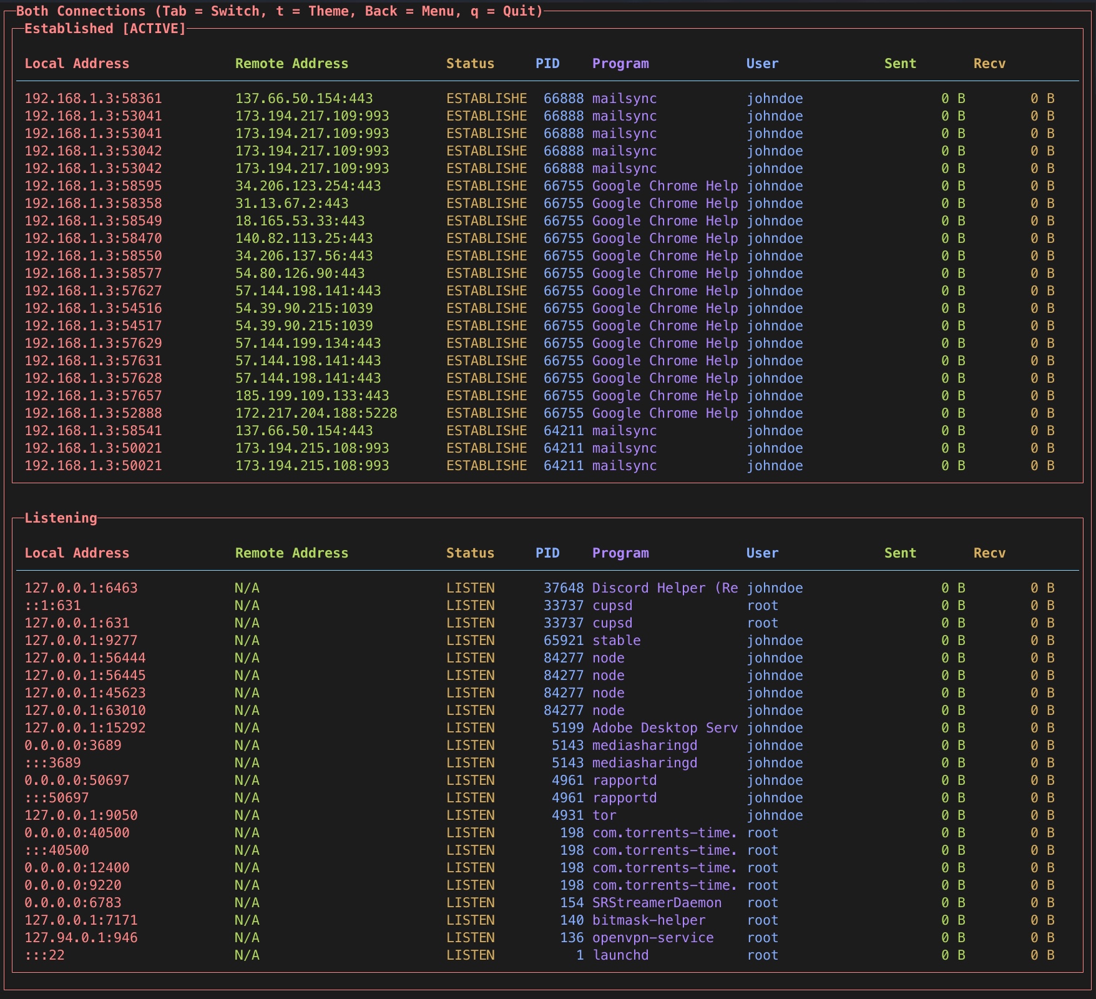Select local address 192.168.1.3:57628
The width and height of the screenshot is (1096, 999).
93,378
